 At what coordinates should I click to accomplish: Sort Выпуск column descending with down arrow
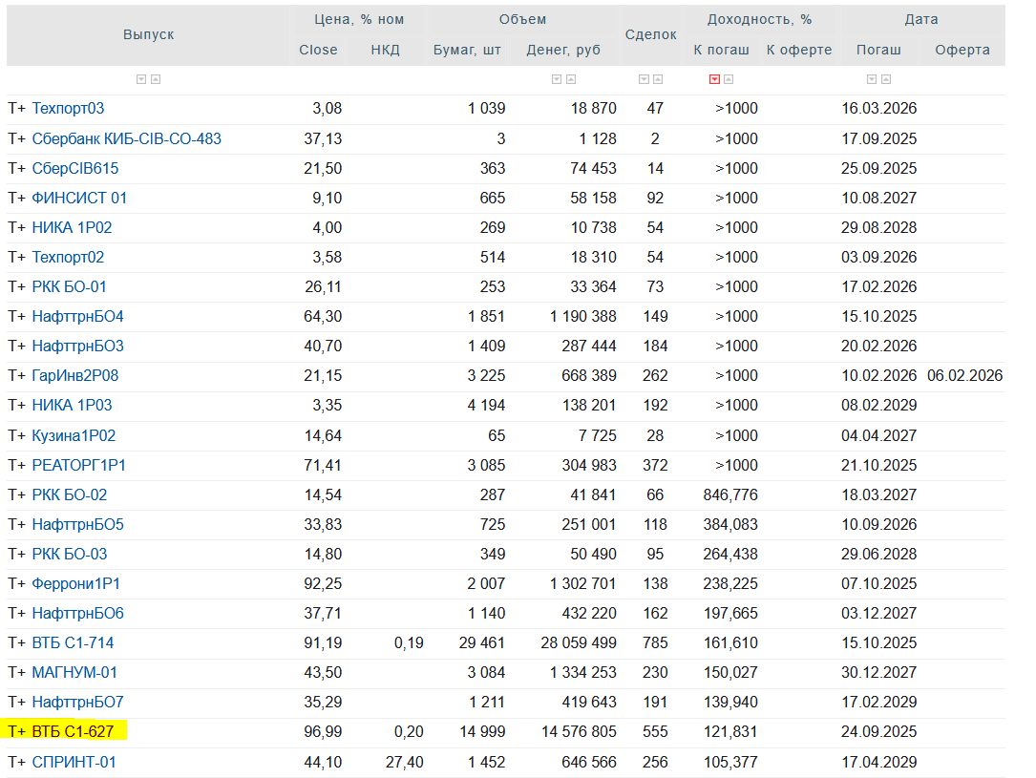pos(141,79)
